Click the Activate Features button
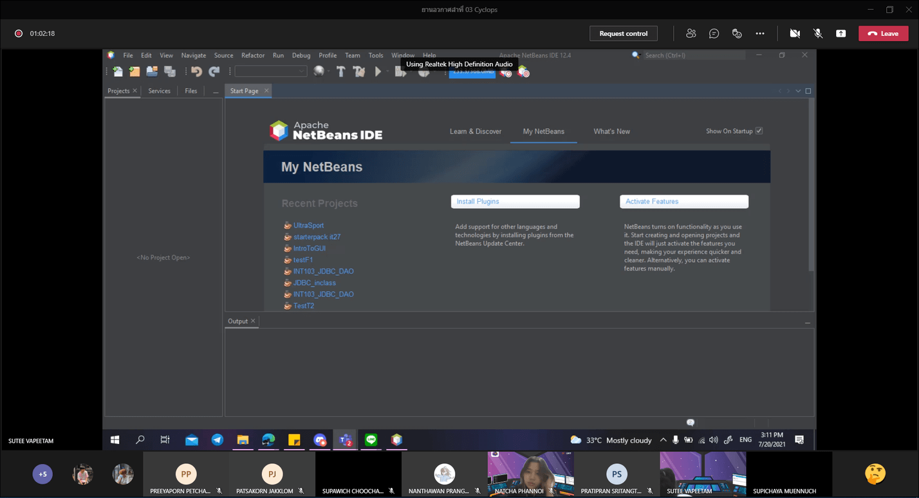Viewport: 919px width, 498px height. tap(684, 202)
